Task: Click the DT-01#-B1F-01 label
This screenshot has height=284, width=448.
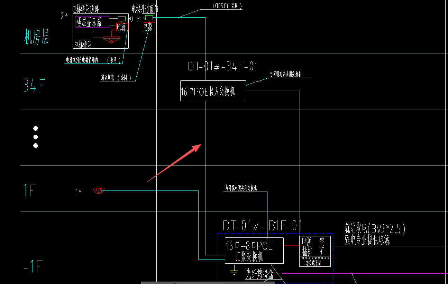Action: click(263, 226)
